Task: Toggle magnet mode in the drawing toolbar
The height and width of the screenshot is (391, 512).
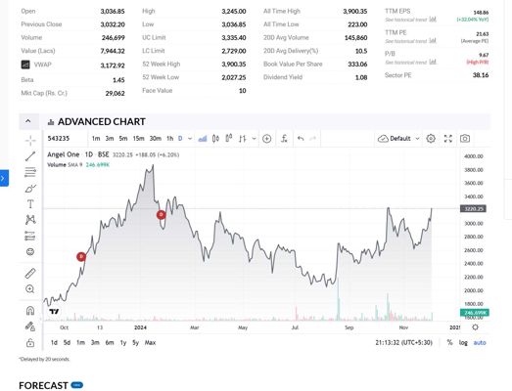Action: [x=30, y=311]
